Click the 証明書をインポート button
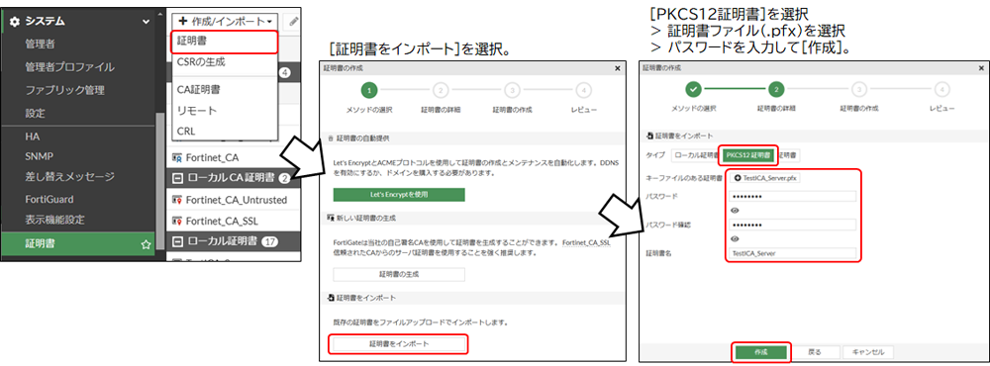 [x=399, y=344]
